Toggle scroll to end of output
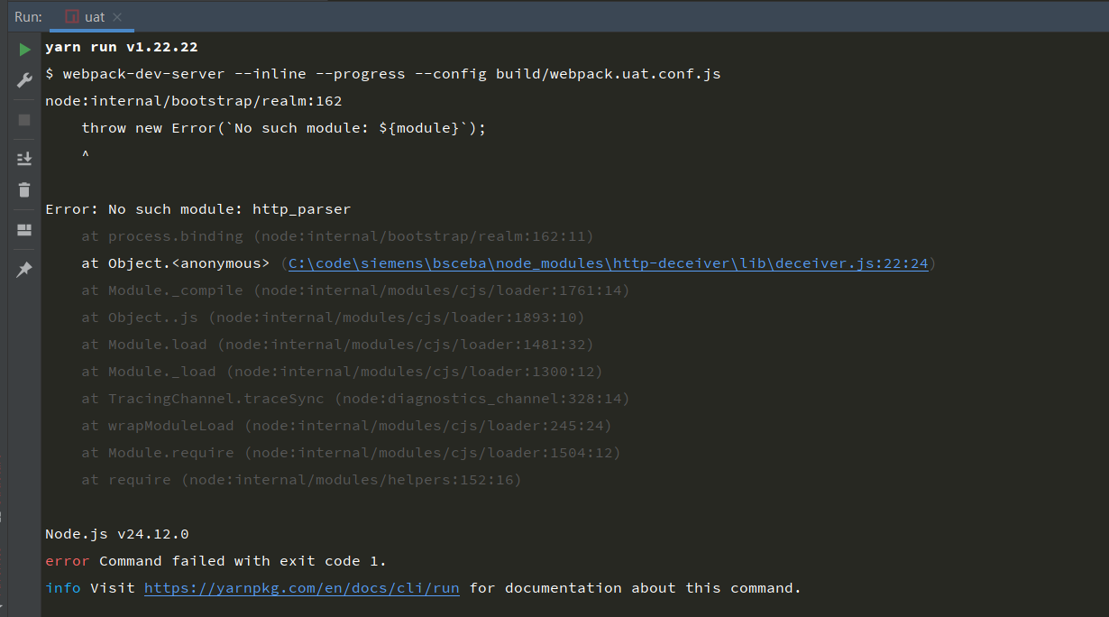 (24, 159)
